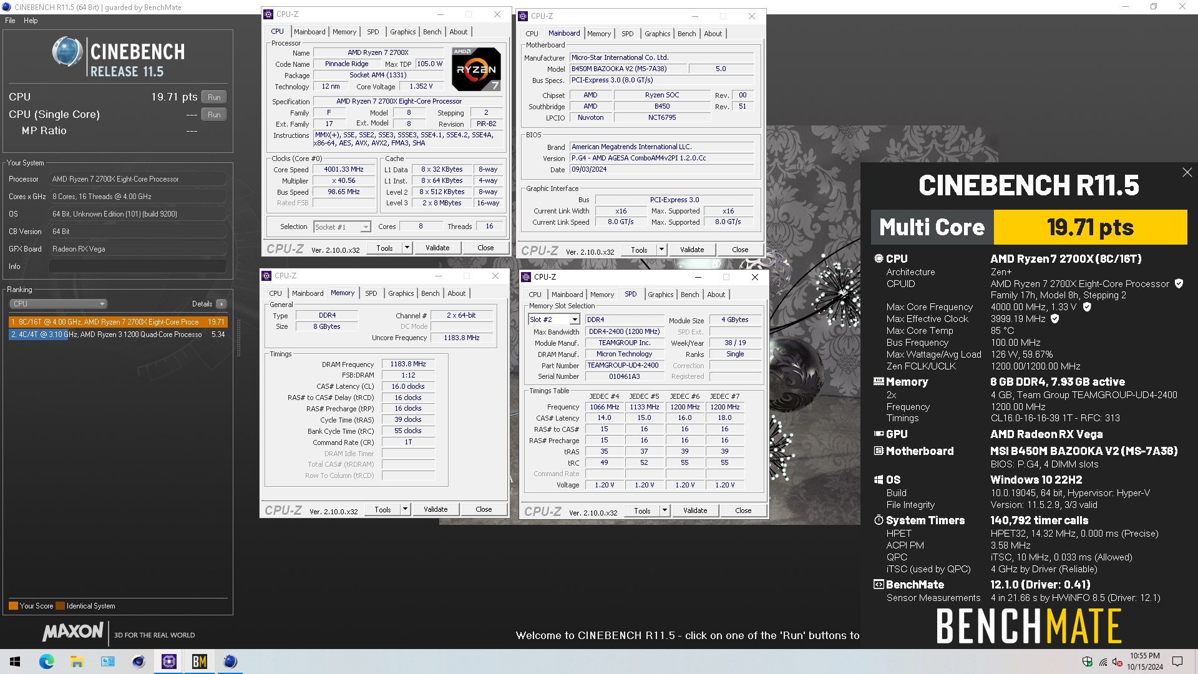Open the About tab in the SPD window
This screenshot has height=674, width=1198.
[716, 295]
